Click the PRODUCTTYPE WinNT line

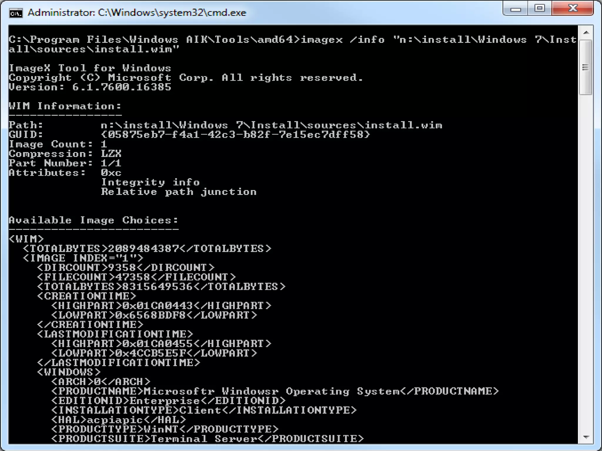pyautogui.click(x=165, y=429)
